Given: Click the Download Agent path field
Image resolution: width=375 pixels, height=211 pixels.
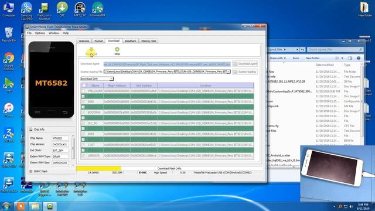Looking at the screenshot, I should point(167,64).
